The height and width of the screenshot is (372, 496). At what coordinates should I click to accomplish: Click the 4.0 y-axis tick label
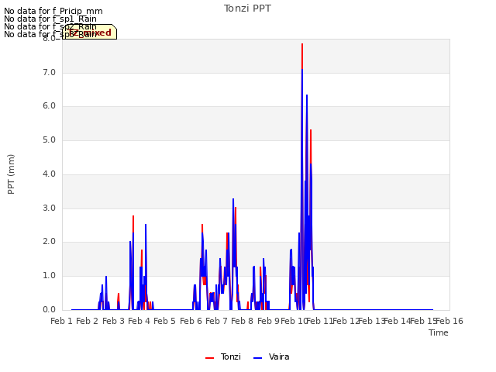49,174
